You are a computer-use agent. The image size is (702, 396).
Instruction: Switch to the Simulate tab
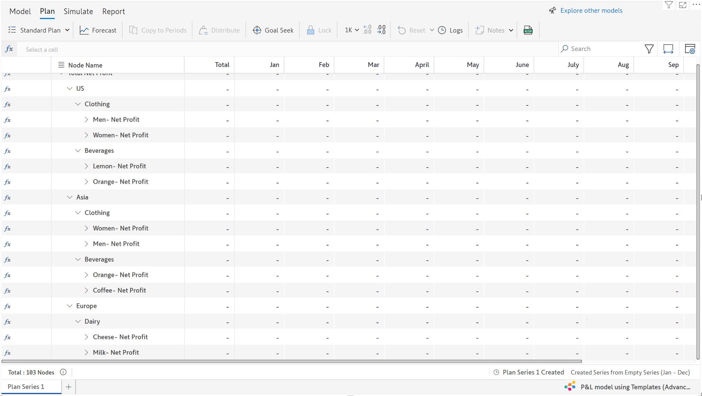coord(78,11)
